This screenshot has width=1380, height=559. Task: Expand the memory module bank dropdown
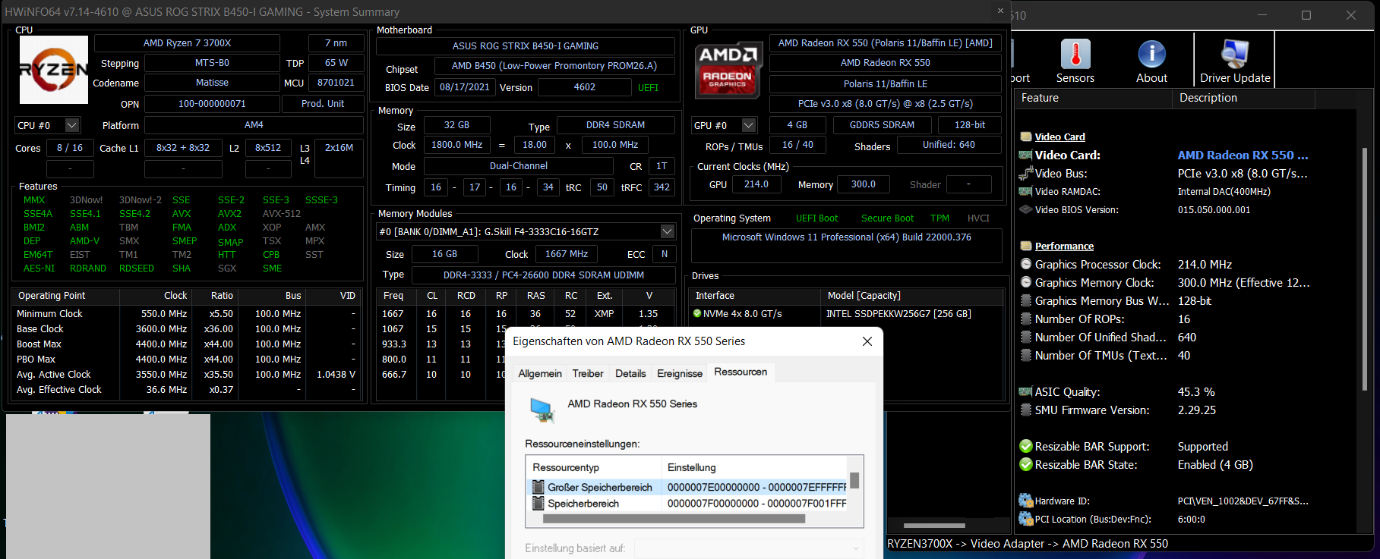668,231
